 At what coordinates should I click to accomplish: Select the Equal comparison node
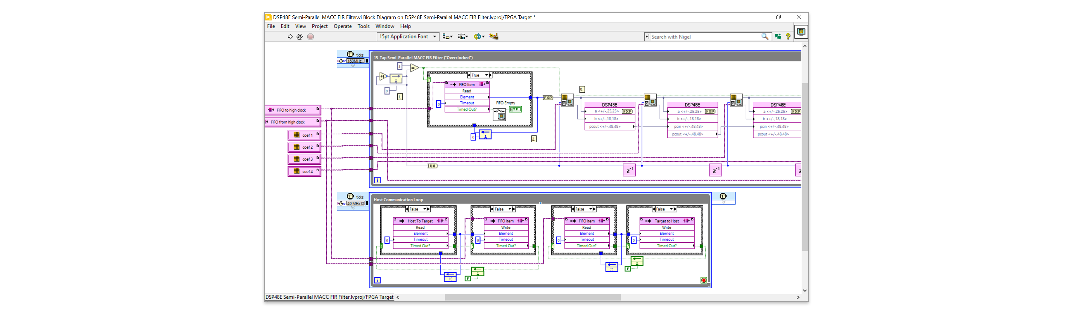pos(414,68)
